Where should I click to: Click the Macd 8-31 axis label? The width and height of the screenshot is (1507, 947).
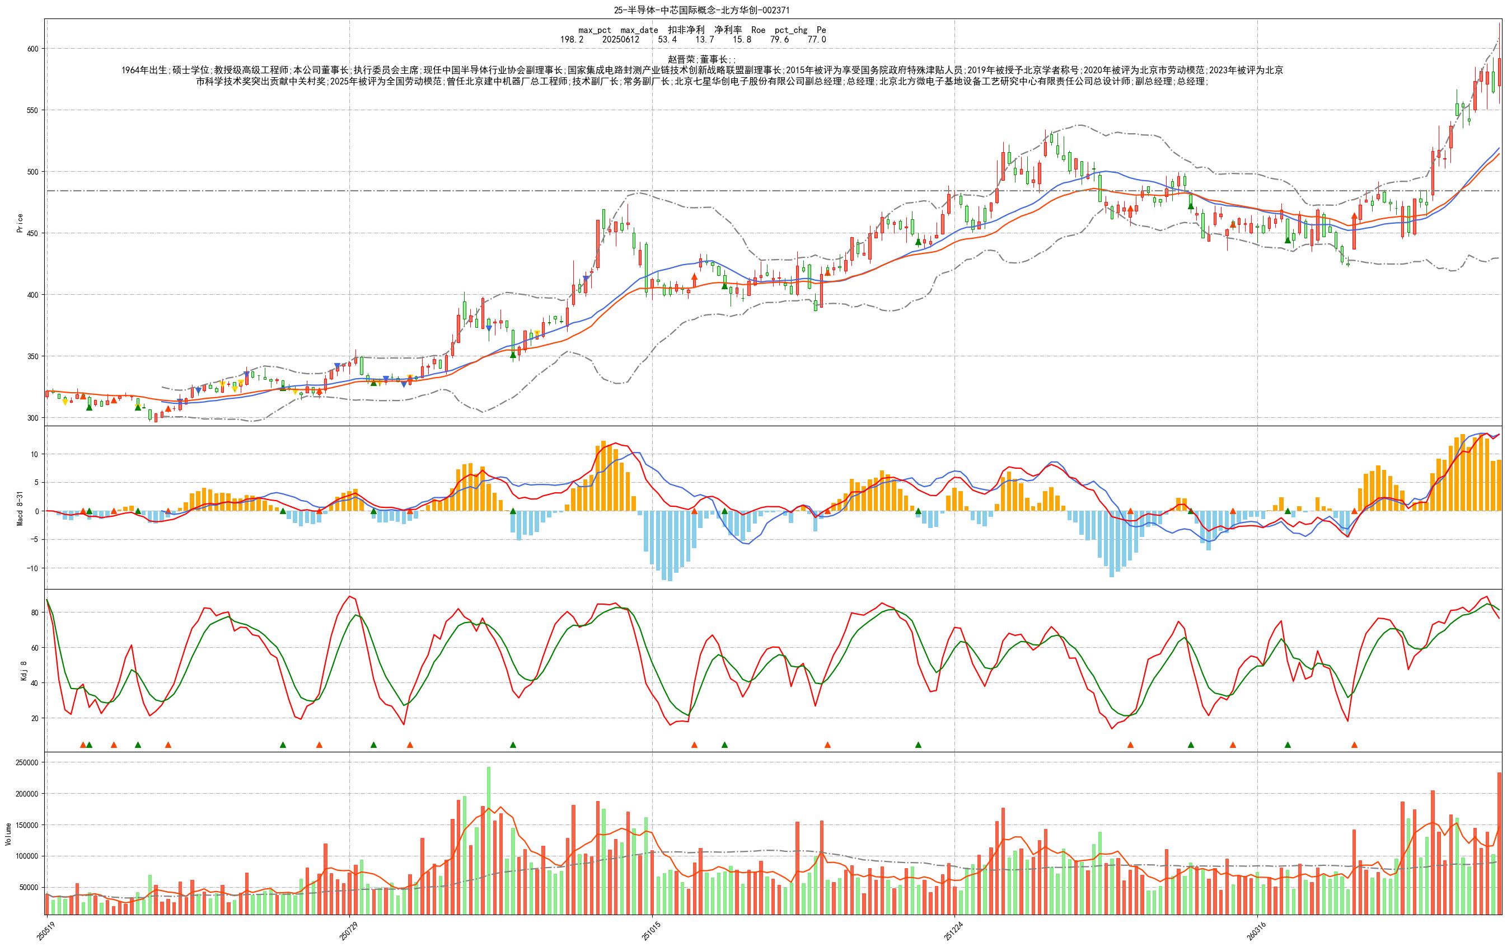click(20, 507)
